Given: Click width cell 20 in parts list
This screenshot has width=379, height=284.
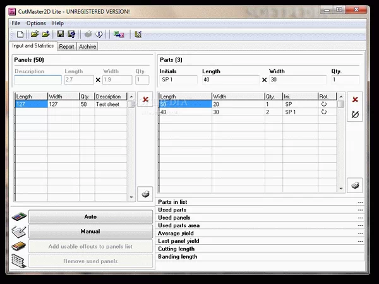Looking at the screenshot, I should coord(238,104).
